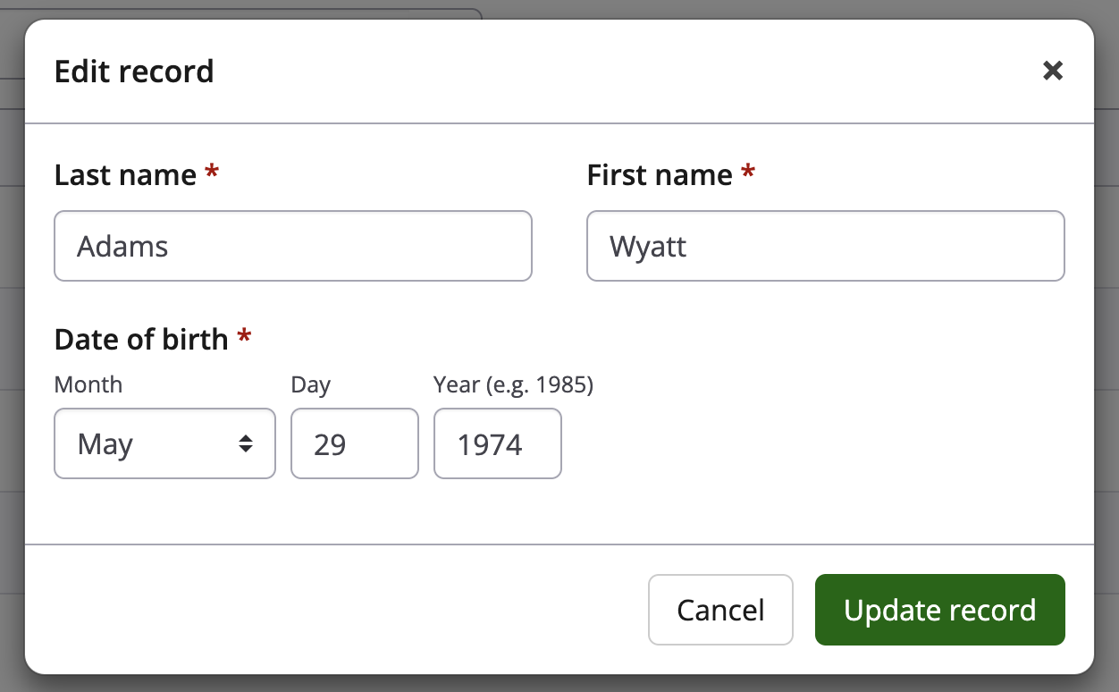This screenshot has height=692, width=1119.
Task: Click the red asterisk beside First name
Action: point(748,172)
